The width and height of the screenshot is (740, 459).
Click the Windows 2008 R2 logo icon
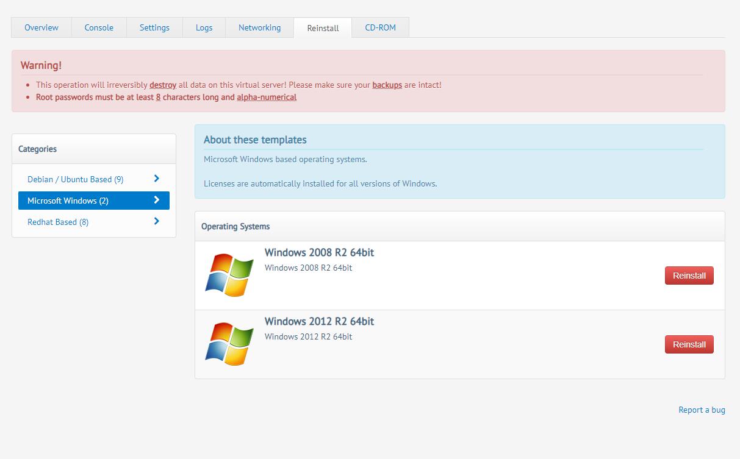(229, 275)
